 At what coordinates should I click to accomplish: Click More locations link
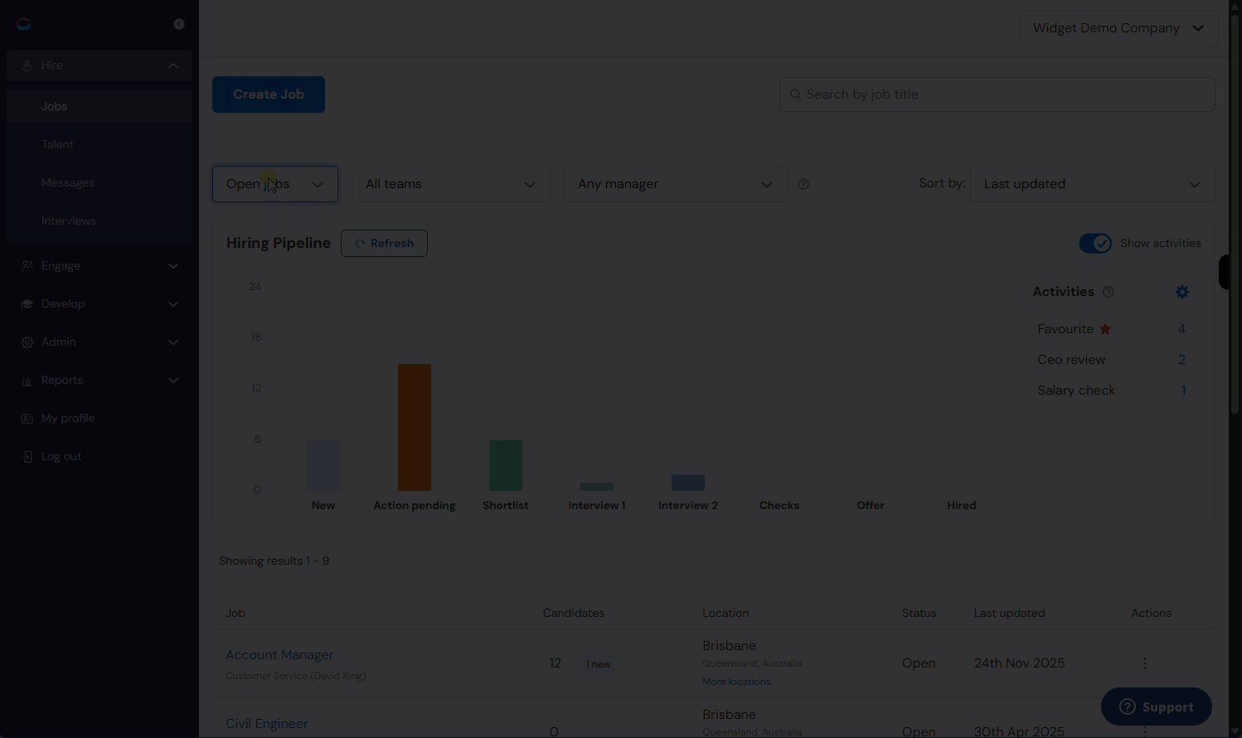pos(736,682)
